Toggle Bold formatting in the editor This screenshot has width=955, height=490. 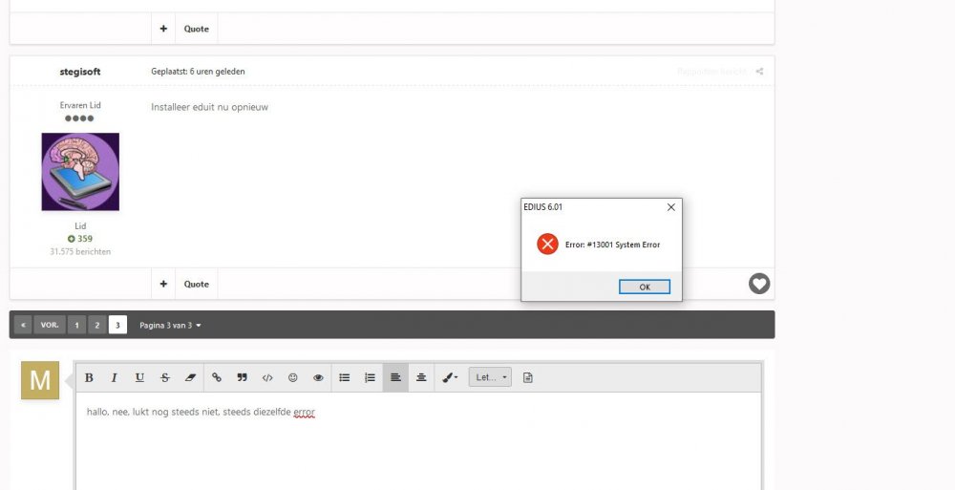pos(89,378)
